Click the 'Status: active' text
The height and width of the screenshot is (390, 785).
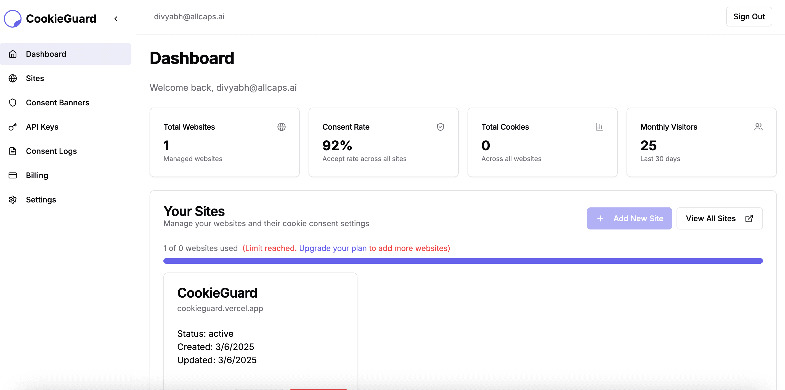click(x=205, y=333)
